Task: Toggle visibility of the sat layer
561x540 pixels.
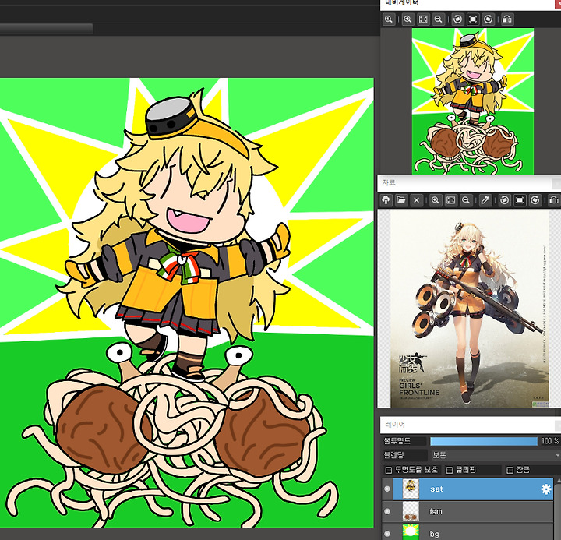Action: coord(387,489)
